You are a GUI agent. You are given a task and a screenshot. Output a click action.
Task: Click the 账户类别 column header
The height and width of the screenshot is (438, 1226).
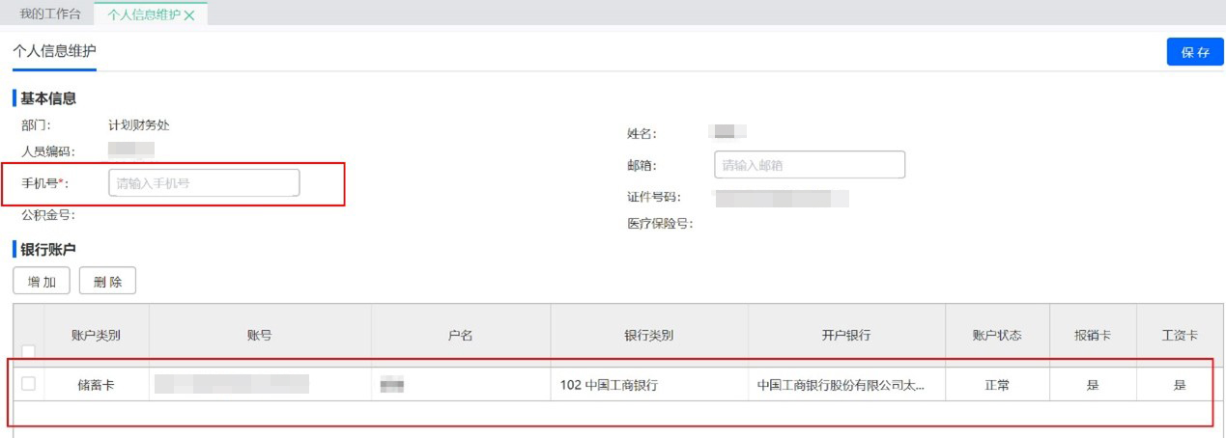coord(96,336)
